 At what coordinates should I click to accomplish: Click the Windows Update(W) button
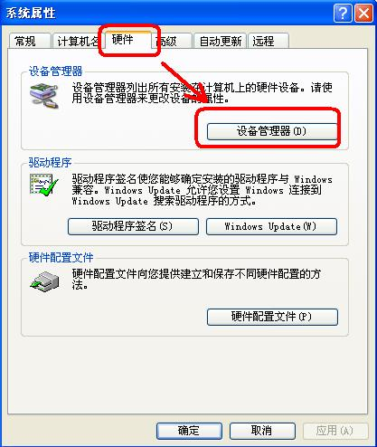coord(271,226)
